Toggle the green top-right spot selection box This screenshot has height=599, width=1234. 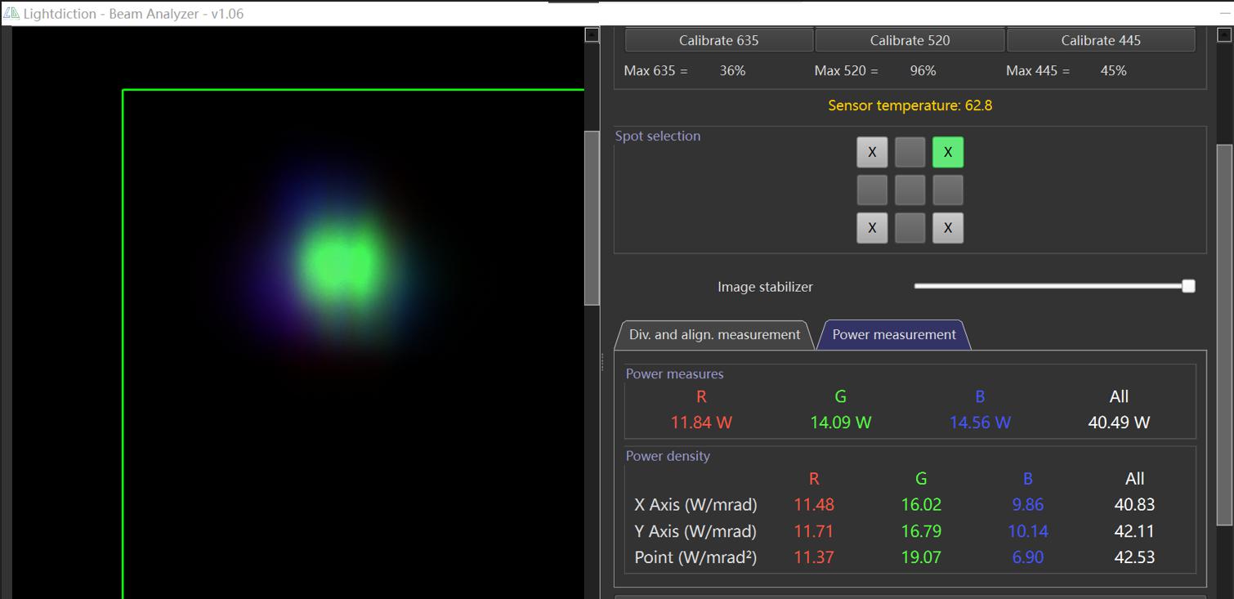coord(948,152)
